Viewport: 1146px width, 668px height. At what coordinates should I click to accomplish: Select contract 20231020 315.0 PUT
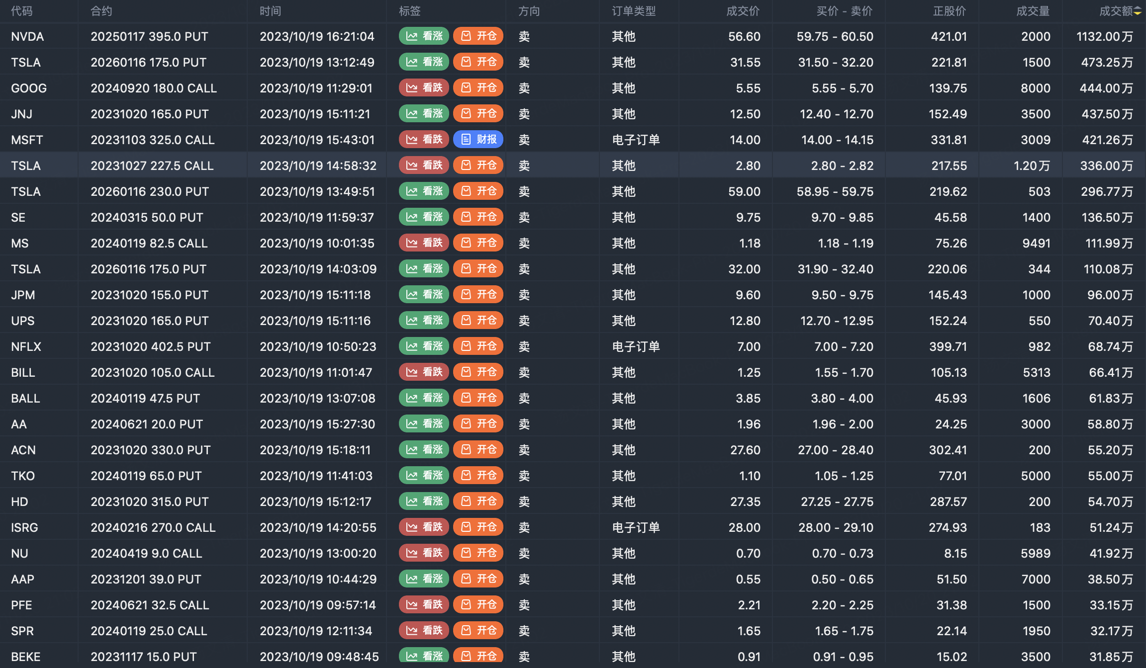pyautogui.click(x=149, y=501)
